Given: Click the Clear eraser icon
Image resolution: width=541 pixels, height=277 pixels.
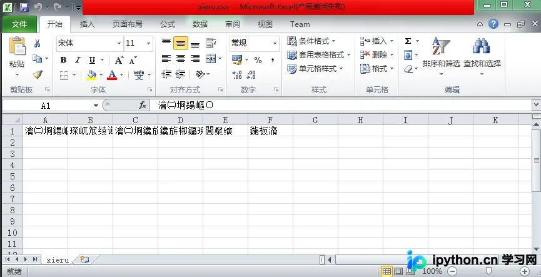Looking at the screenshot, I should coord(408,69).
